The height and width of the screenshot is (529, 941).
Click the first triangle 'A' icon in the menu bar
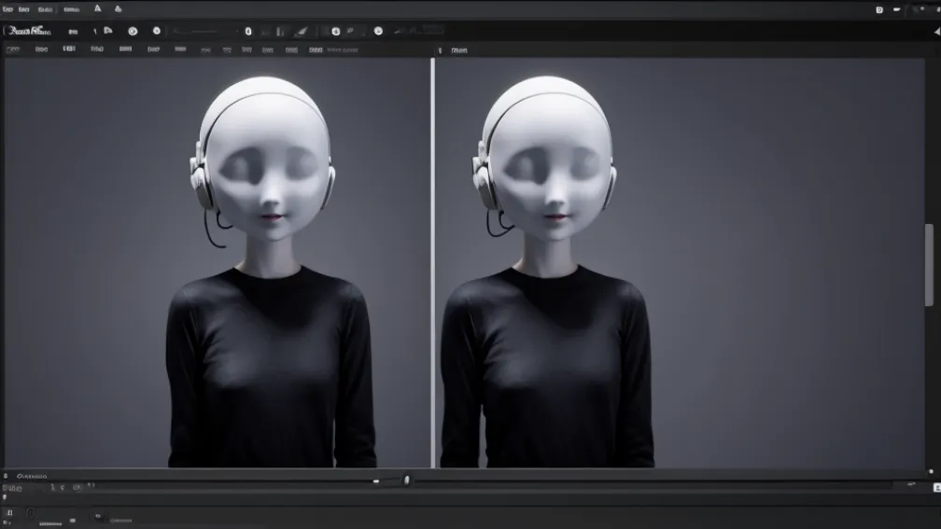[x=97, y=9]
